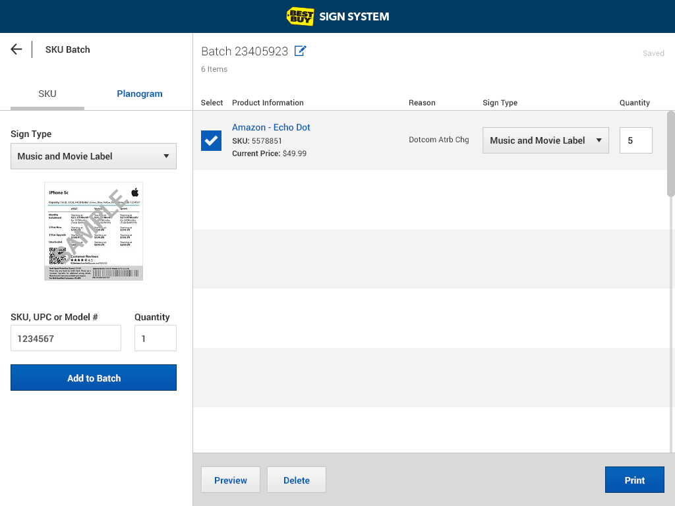This screenshot has height=506, width=675.
Task: Click the 'Select' column header
Action: 212,102
